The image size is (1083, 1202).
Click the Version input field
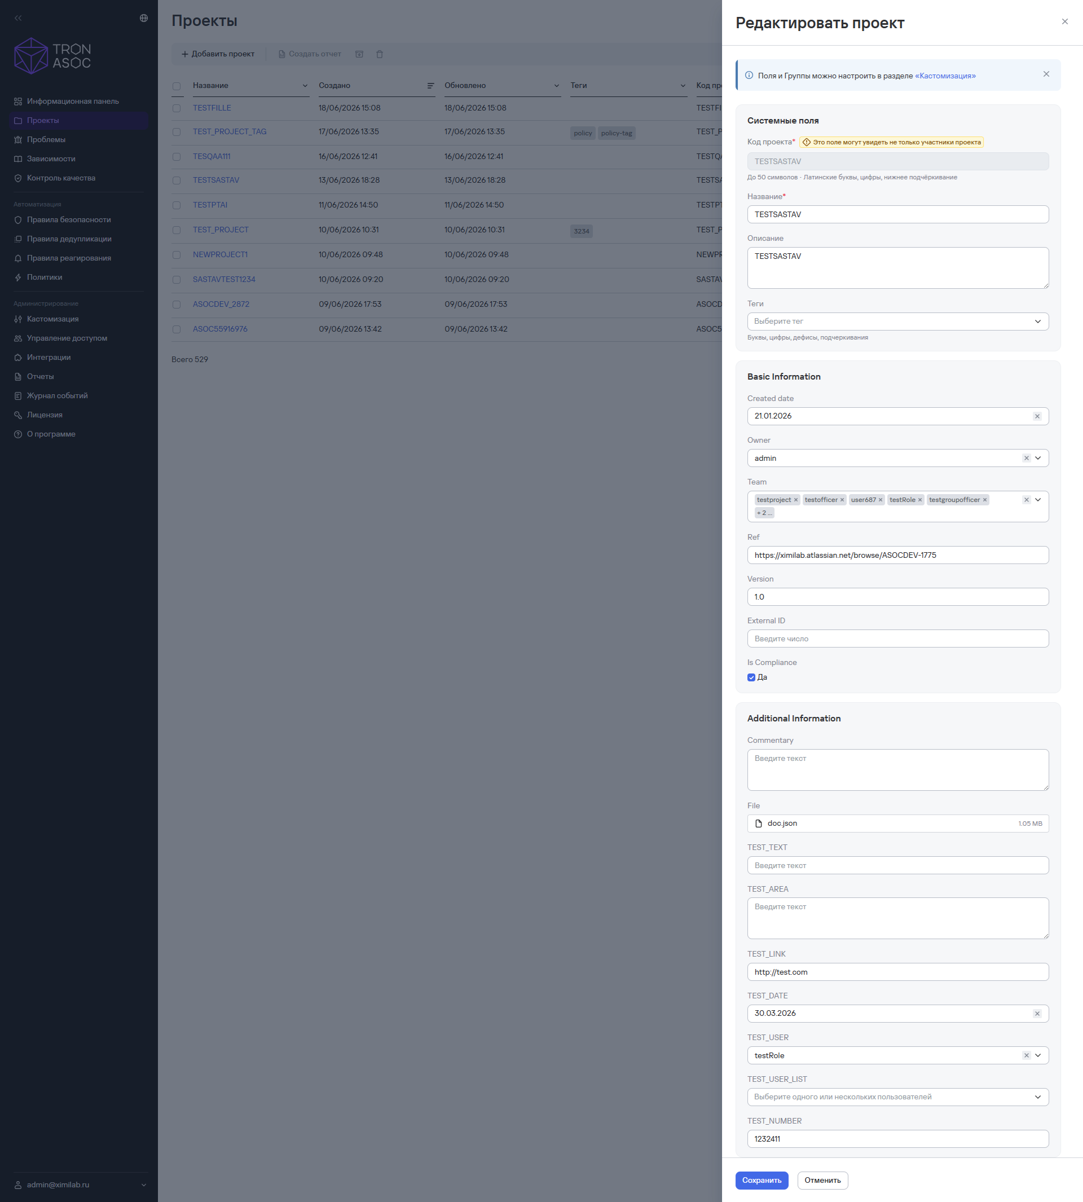point(898,597)
